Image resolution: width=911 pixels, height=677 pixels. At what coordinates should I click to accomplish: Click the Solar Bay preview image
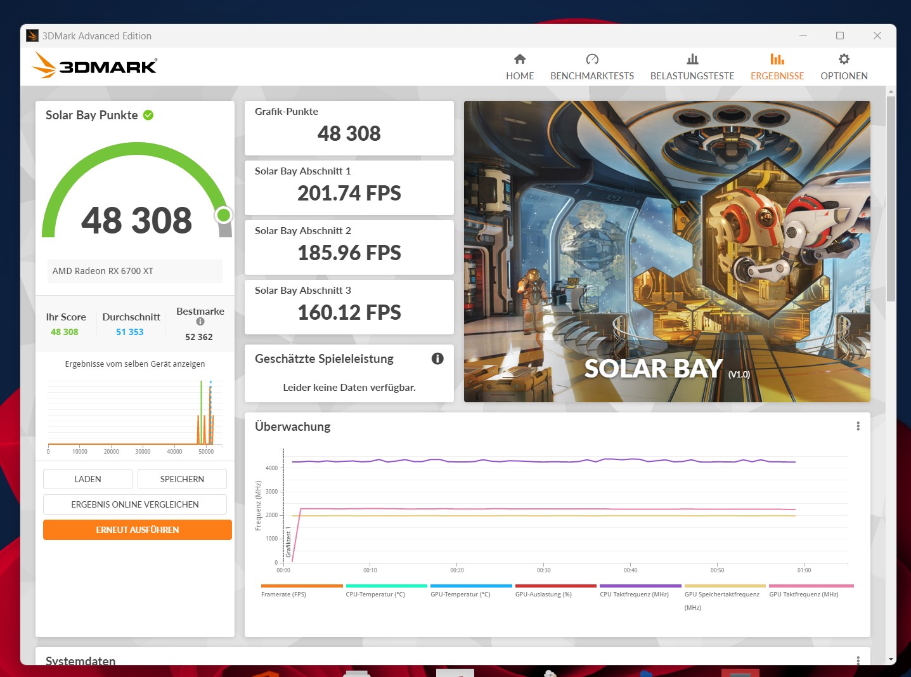pyautogui.click(x=667, y=251)
